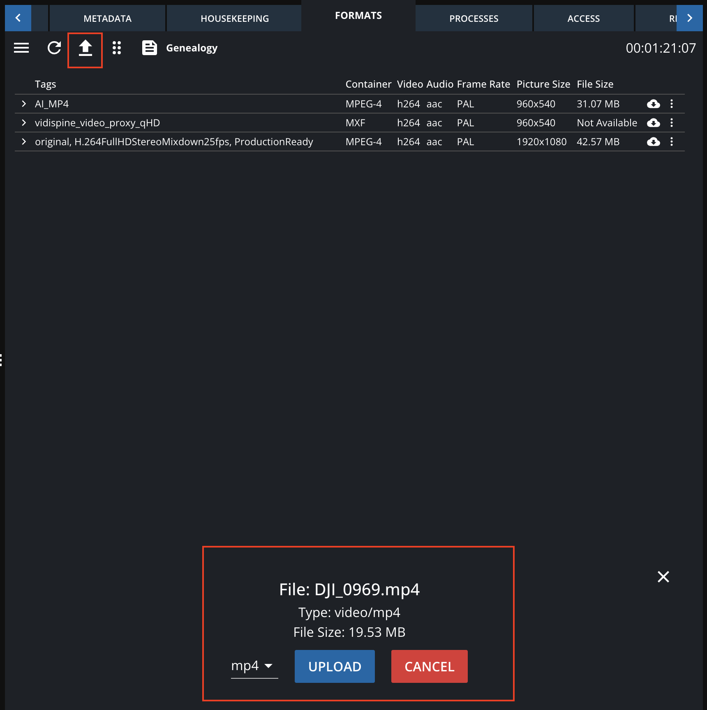Expand the vidispine_video_proxy_qHD row
Viewport: 707px width, 710px height.
click(x=23, y=123)
